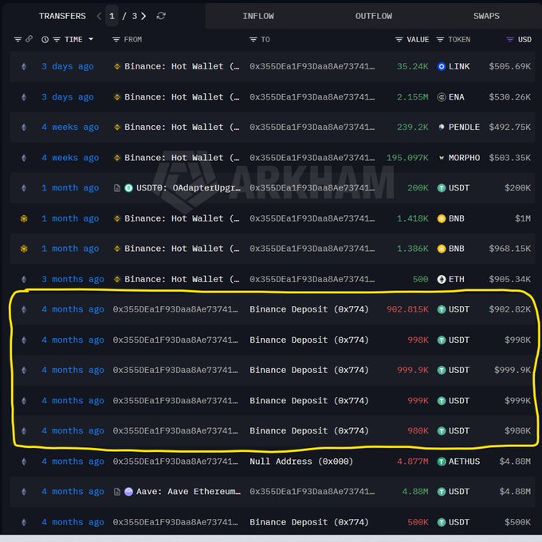The width and height of the screenshot is (542, 542).
Task: Open recipient address in ENA row
Action: (x=312, y=97)
